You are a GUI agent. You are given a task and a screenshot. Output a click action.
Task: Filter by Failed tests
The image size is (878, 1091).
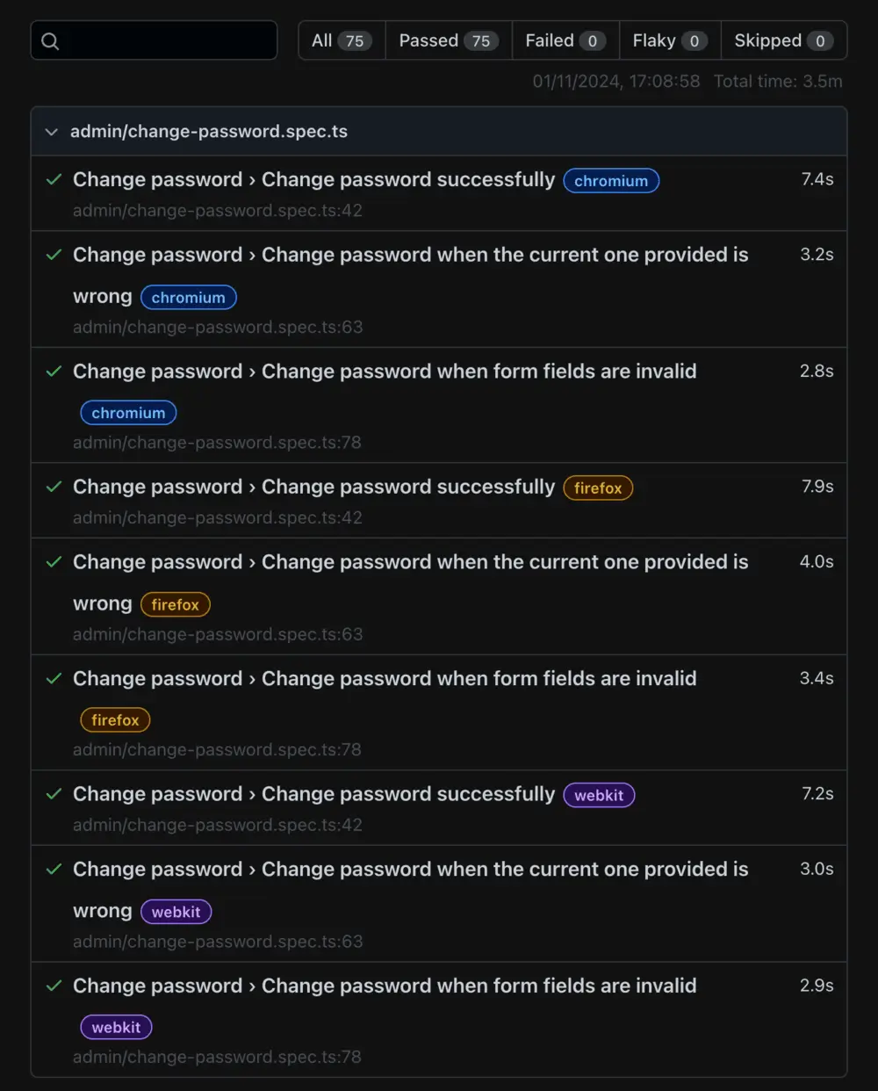coord(565,41)
